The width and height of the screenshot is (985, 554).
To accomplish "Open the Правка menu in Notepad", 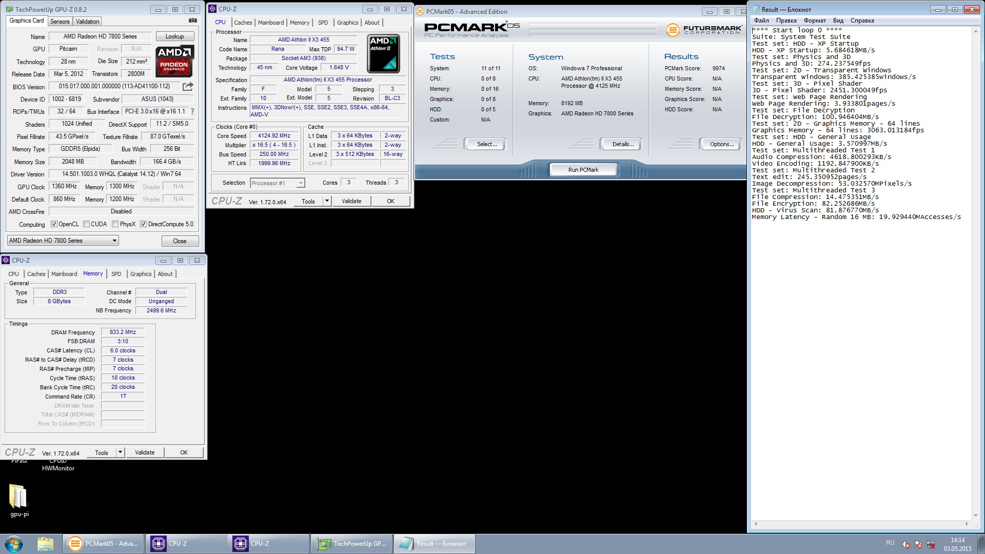I will point(786,21).
